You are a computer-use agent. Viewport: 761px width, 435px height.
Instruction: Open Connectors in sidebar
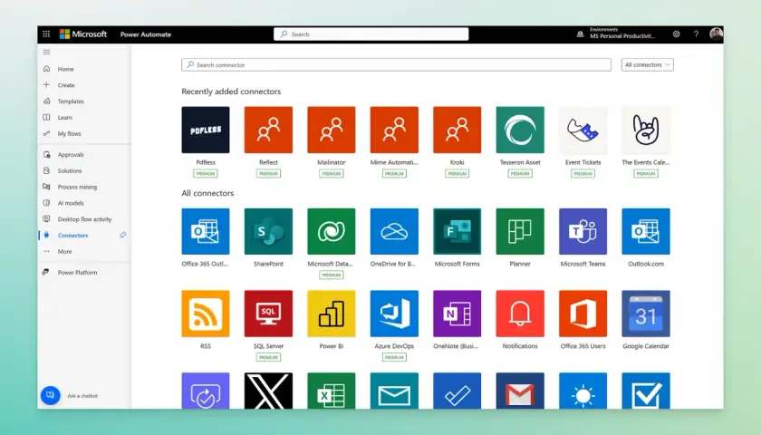pos(72,235)
